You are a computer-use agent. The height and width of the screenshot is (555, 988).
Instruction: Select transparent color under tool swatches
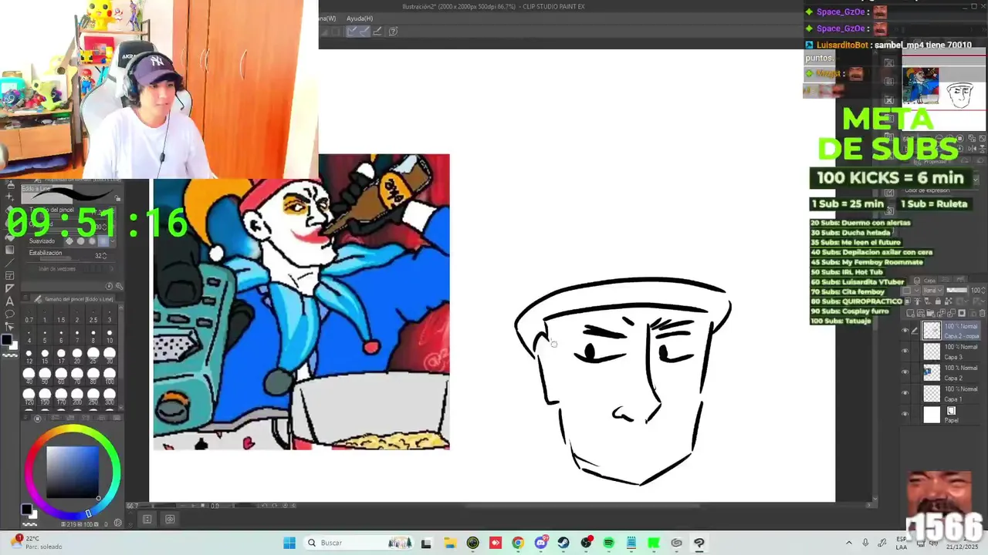(9, 355)
